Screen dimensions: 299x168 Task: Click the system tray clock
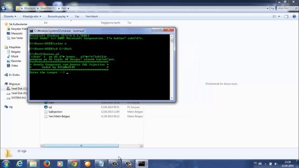(288, 164)
